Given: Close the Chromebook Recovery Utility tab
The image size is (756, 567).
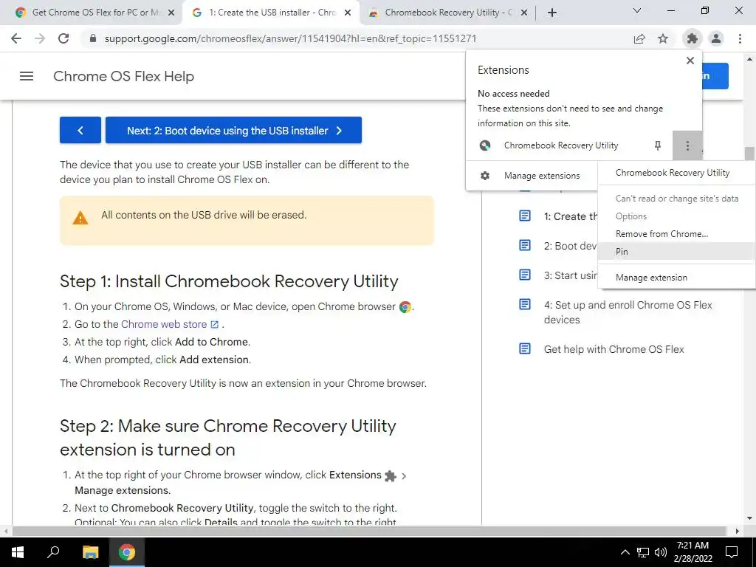Looking at the screenshot, I should coord(525,13).
